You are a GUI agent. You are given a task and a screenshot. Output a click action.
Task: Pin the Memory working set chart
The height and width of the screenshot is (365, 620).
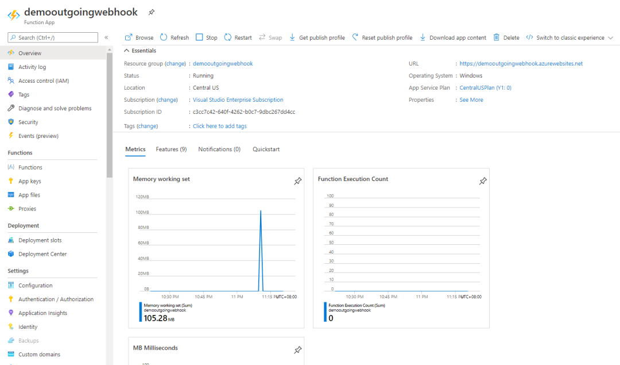[x=298, y=181]
